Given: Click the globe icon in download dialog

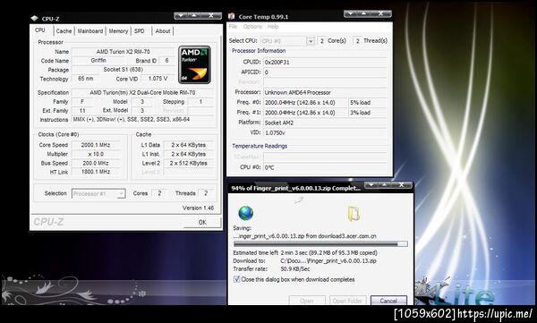Looking at the screenshot, I should click(245, 213).
